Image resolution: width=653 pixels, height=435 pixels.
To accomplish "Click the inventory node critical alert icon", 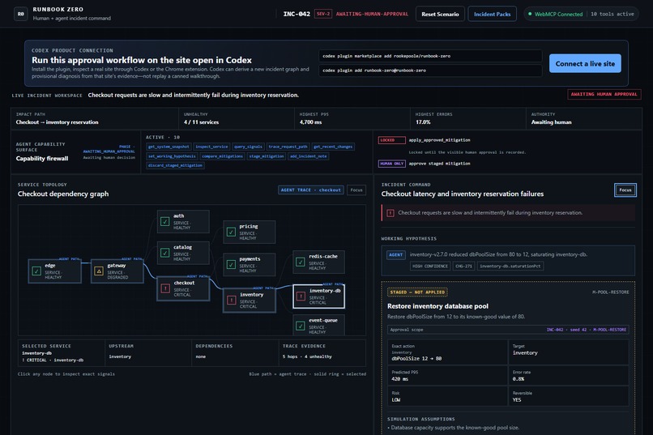I will pos(231,300).
